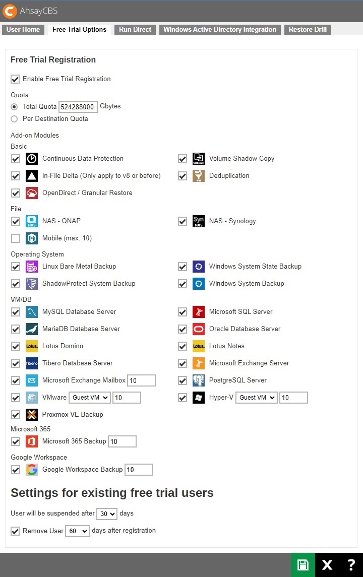Click the Windows System State Backup icon
The image size is (363, 577).
[x=199, y=267]
